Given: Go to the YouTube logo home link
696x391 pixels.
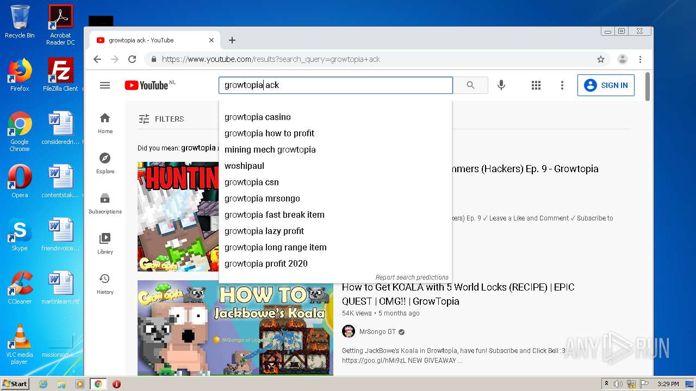Looking at the screenshot, I should pos(147,85).
